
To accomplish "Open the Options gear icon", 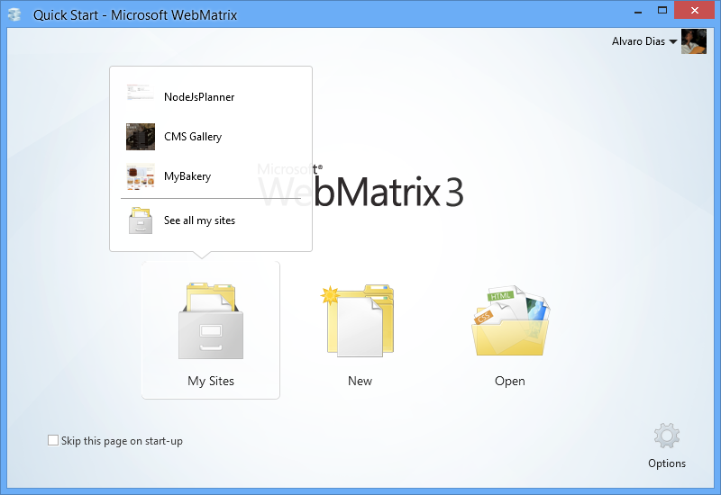I will coord(667,436).
